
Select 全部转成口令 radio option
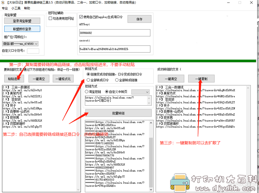tap(88, 80)
